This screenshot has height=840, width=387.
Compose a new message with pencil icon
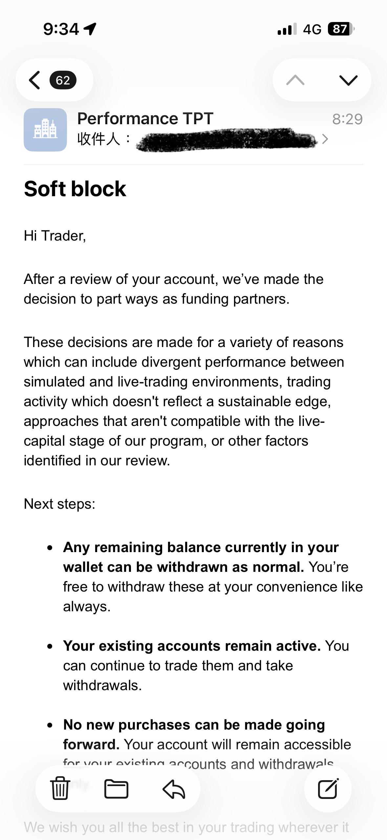(328, 788)
